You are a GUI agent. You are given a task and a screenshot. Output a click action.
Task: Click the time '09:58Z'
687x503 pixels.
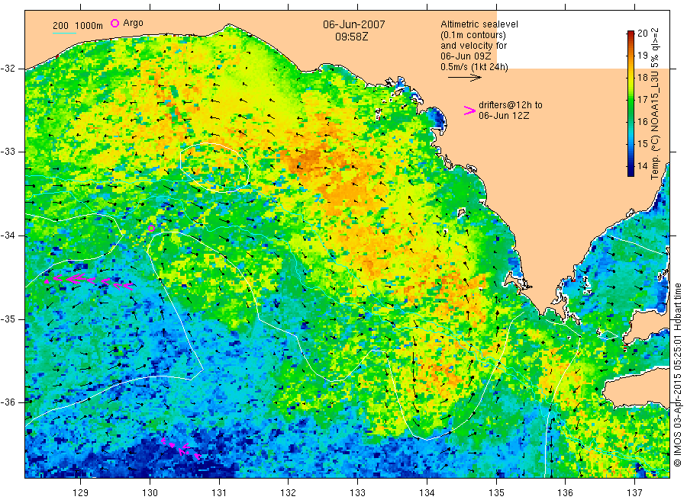pyautogui.click(x=352, y=37)
